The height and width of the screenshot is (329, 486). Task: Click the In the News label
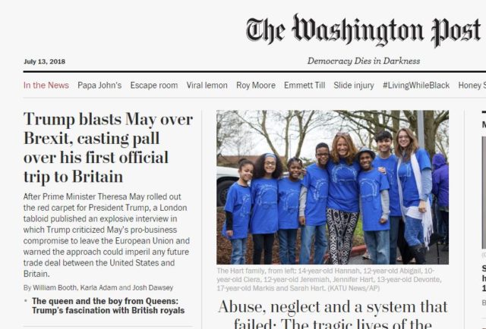46,85
